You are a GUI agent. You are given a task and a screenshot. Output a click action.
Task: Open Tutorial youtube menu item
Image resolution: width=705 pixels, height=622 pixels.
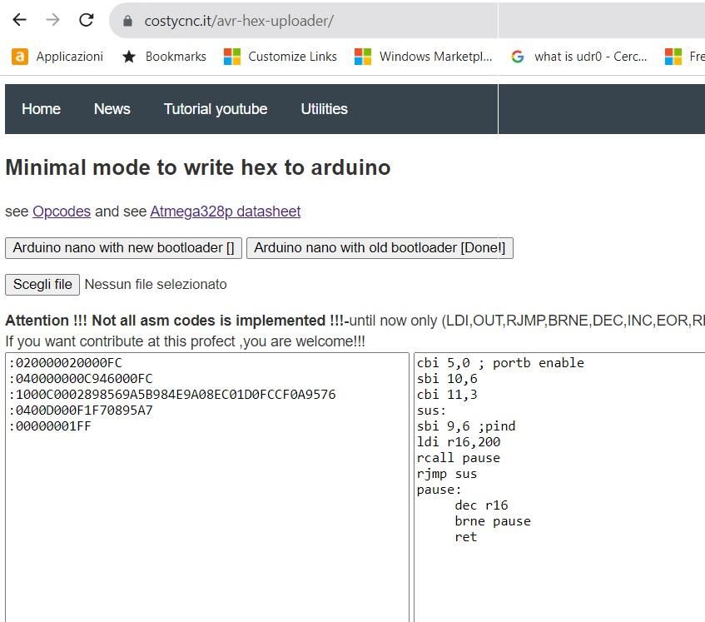216,109
